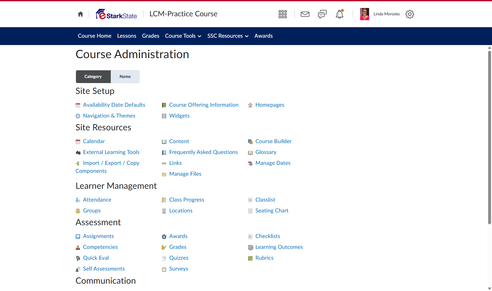
Task: Expand the Course Tools dropdown
Action: click(183, 36)
